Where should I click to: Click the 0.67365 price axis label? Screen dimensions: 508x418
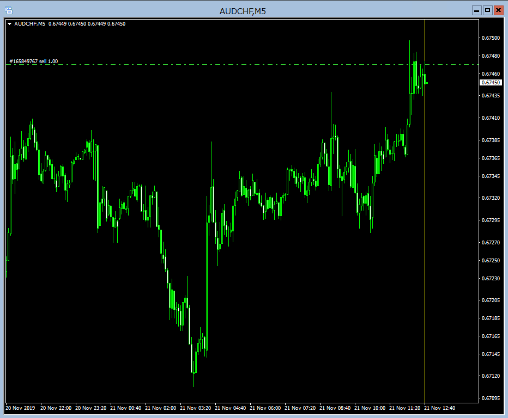click(491, 158)
